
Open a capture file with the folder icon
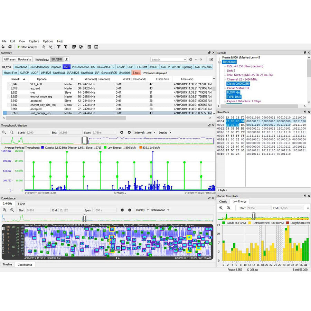pyautogui.click(x=3, y=47)
